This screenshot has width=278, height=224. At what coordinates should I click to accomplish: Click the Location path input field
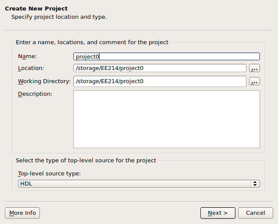click(x=160, y=68)
